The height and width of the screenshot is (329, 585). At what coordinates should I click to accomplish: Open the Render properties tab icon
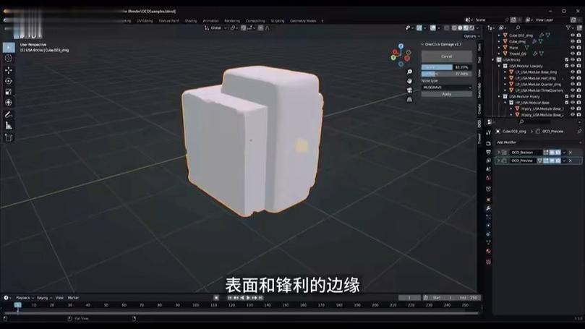point(488,143)
